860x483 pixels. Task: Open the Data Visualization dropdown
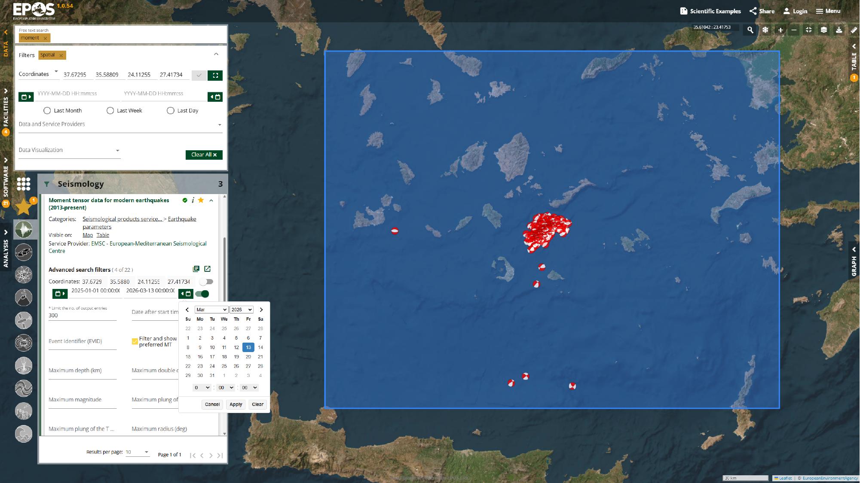pos(117,150)
